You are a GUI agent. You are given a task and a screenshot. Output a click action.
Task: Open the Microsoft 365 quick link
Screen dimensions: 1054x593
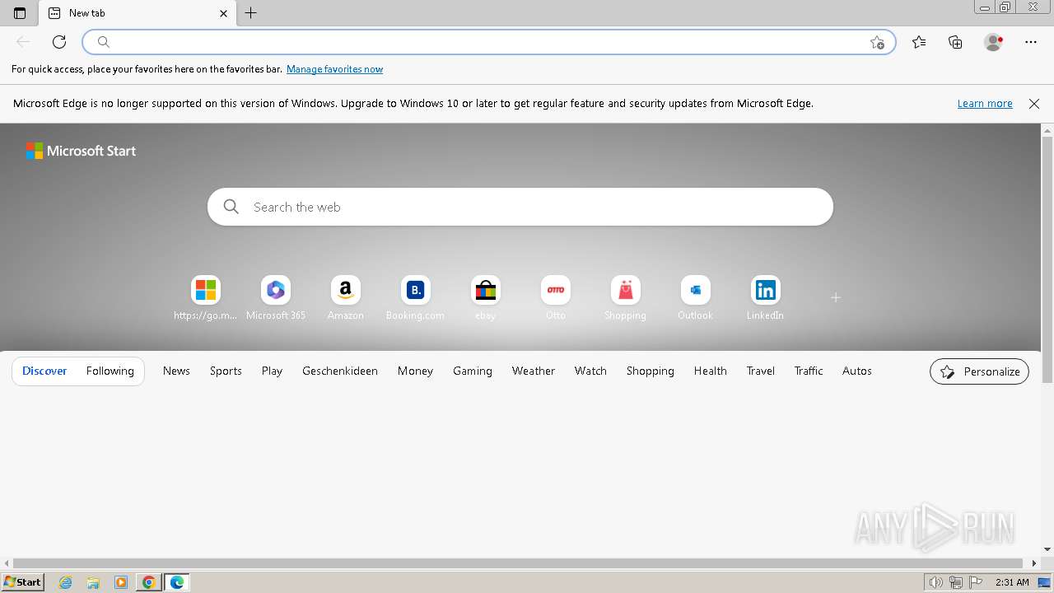[x=276, y=298]
